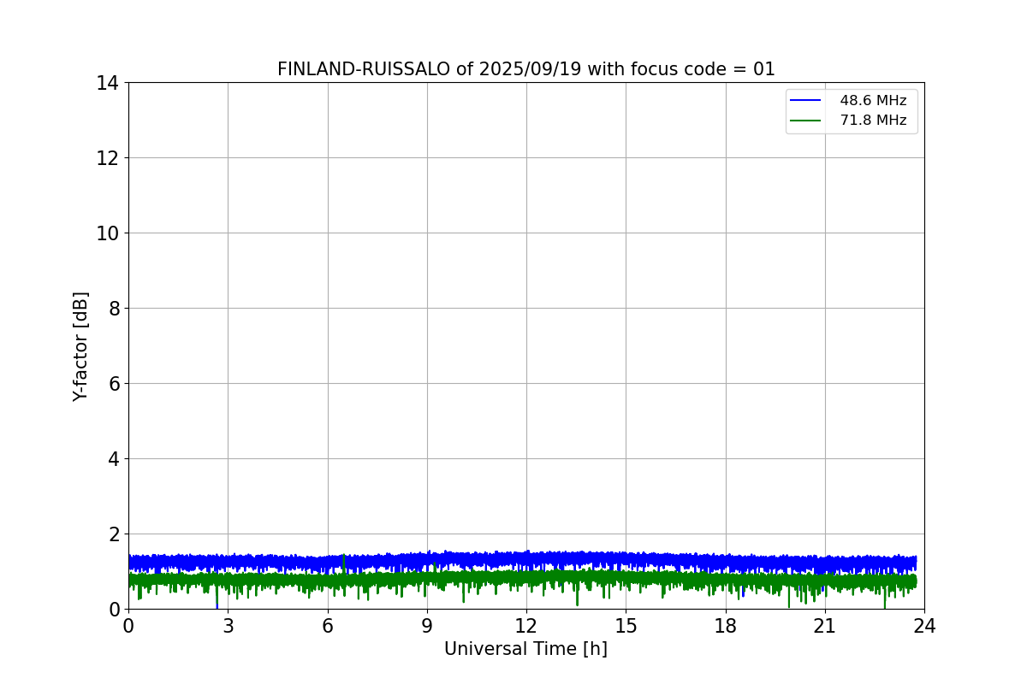
Task: Click x-axis tick label 21
Action: pyautogui.click(x=825, y=626)
